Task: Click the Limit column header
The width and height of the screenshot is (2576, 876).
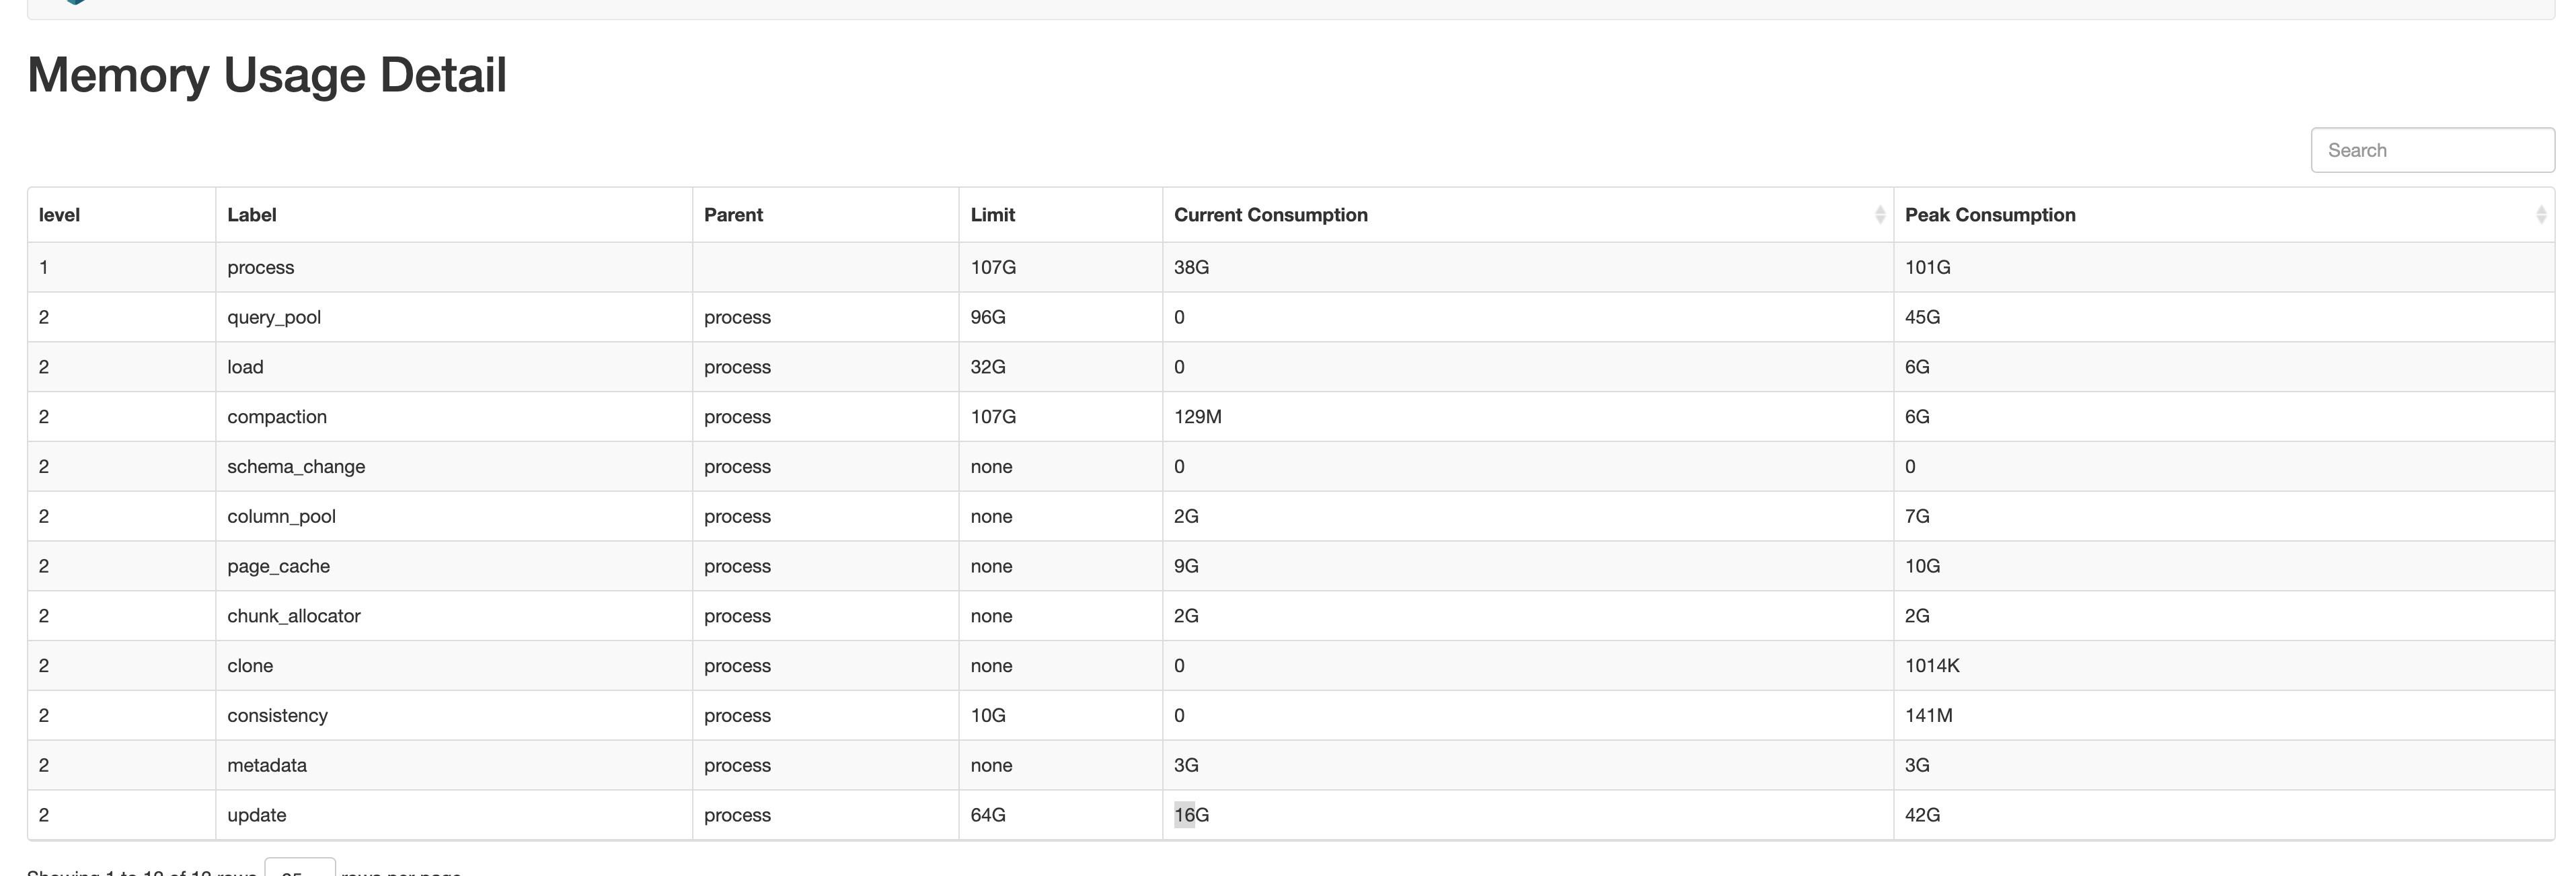Action: coord(992,215)
